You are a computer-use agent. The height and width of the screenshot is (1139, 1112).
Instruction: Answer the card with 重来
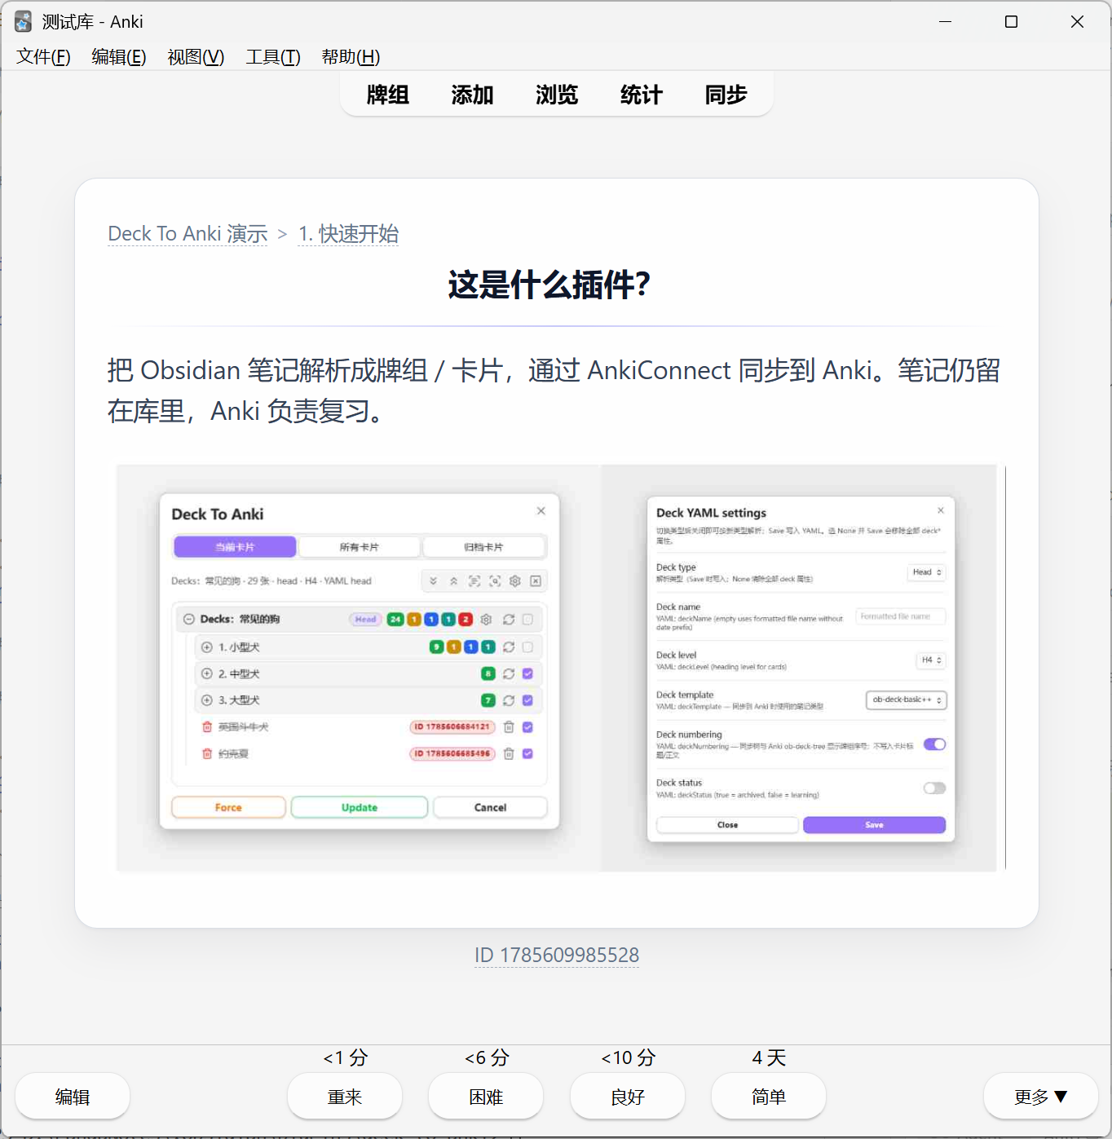click(345, 1097)
